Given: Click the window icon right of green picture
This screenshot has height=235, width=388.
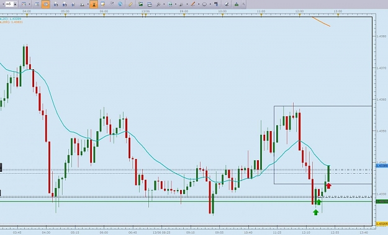Looking at the screenshot, I should [150, 4].
